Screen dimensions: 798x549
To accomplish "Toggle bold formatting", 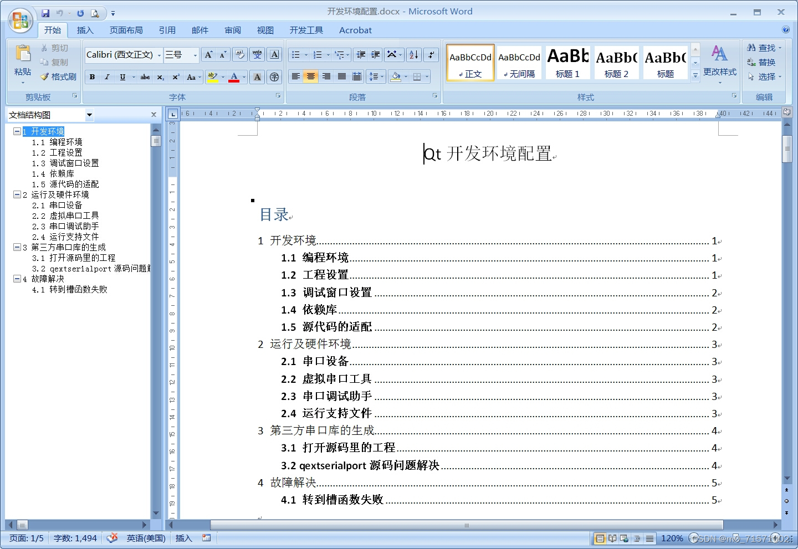I will 92,77.
